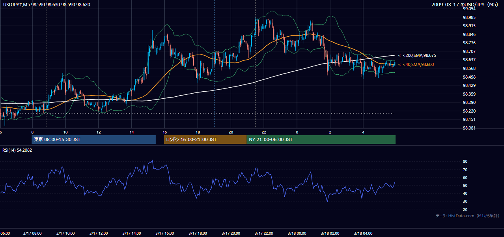Select the 200 SMA 98.675 label
Screen dimensions: 504x237
tap(417, 55)
